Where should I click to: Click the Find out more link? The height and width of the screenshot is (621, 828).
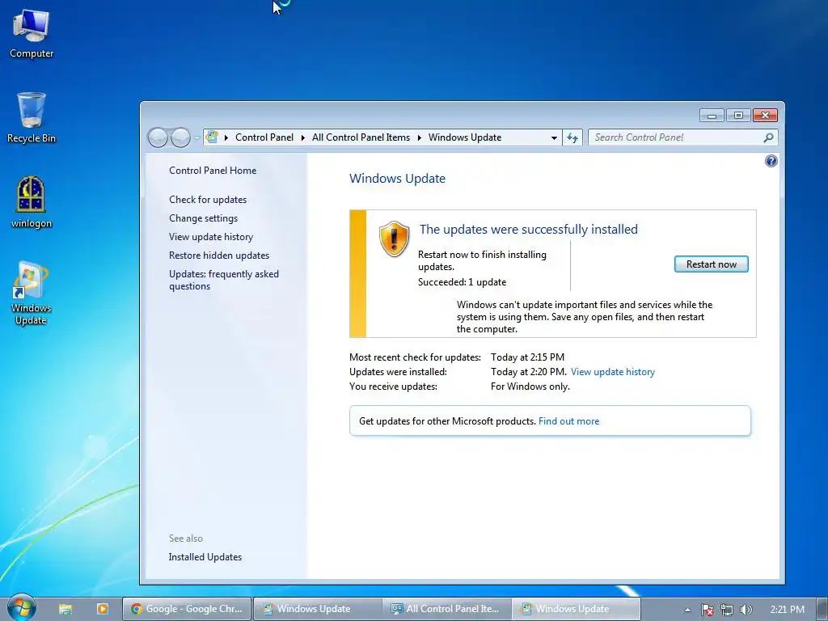[568, 420]
